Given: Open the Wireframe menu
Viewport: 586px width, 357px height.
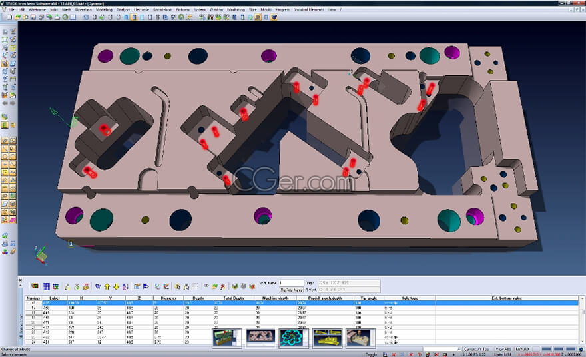Looking at the screenshot, I should (37, 9).
